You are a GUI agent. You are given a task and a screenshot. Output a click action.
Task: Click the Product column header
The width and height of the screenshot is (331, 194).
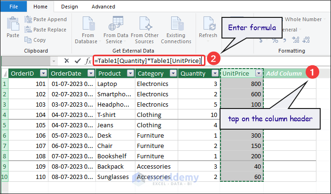pos(116,73)
